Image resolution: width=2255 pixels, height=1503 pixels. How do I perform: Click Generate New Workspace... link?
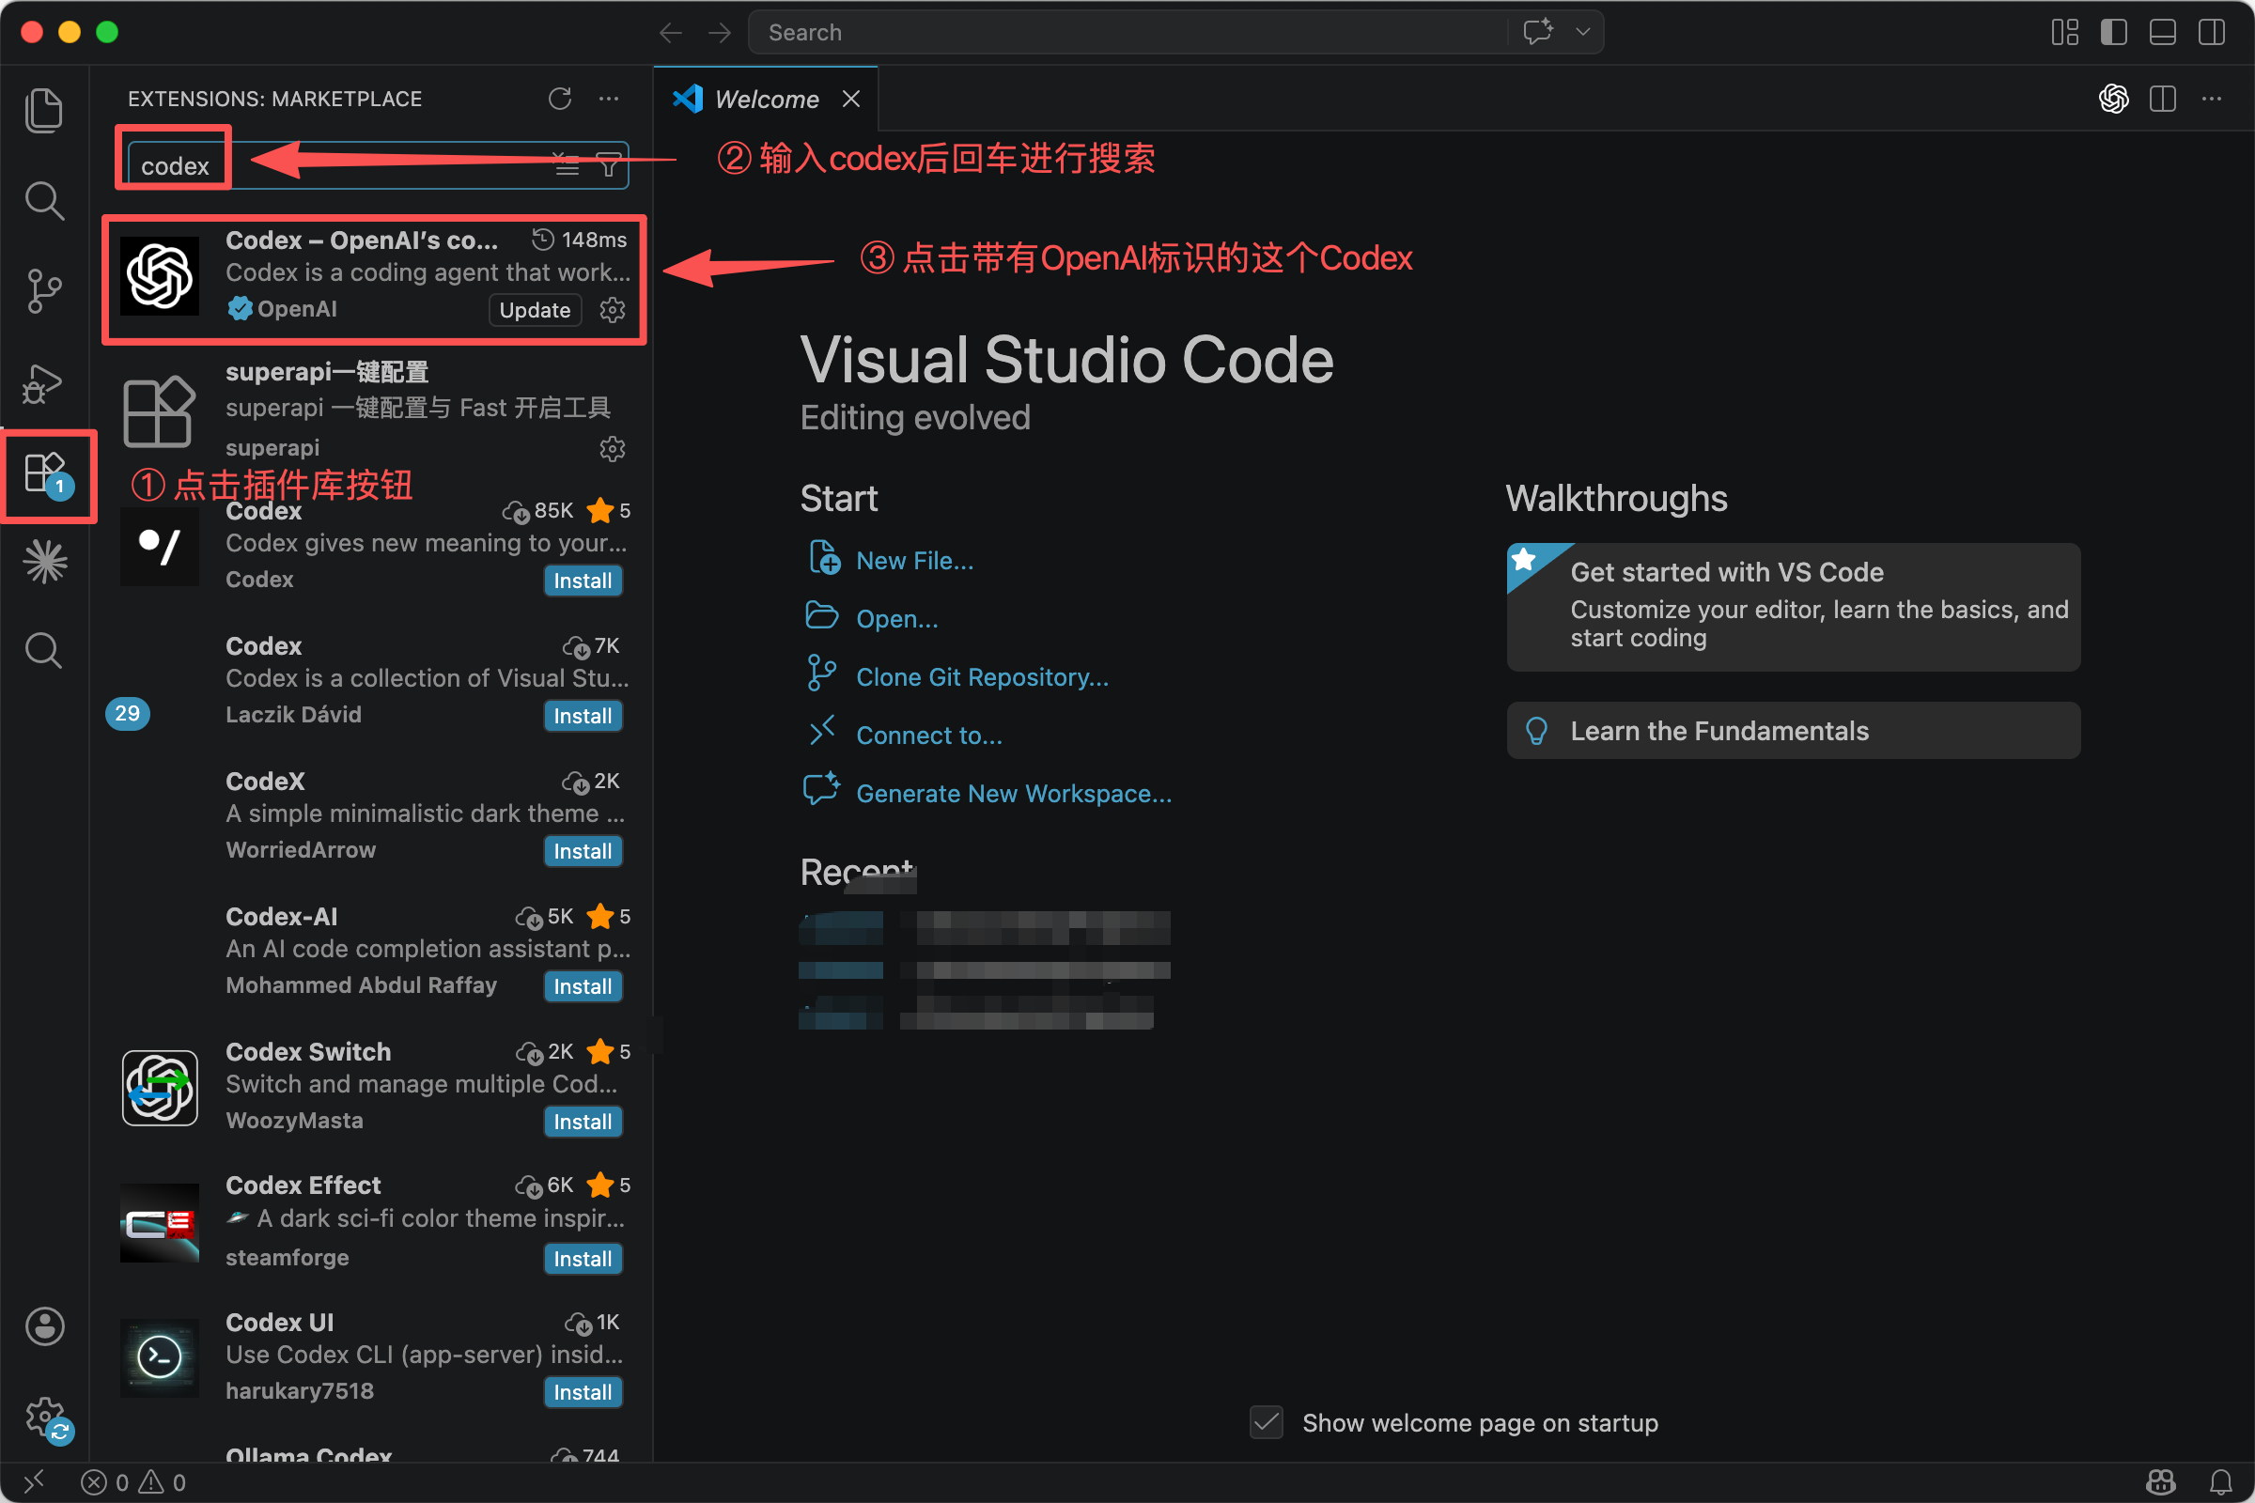click(1014, 794)
